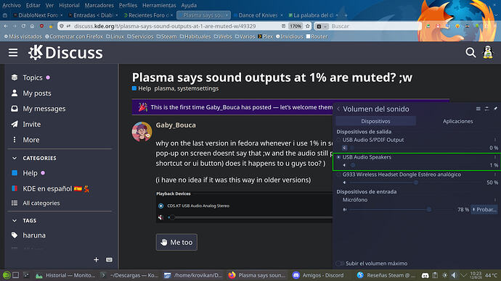Open Micrófono device options menu
The image size is (501, 281).
(x=495, y=200)
